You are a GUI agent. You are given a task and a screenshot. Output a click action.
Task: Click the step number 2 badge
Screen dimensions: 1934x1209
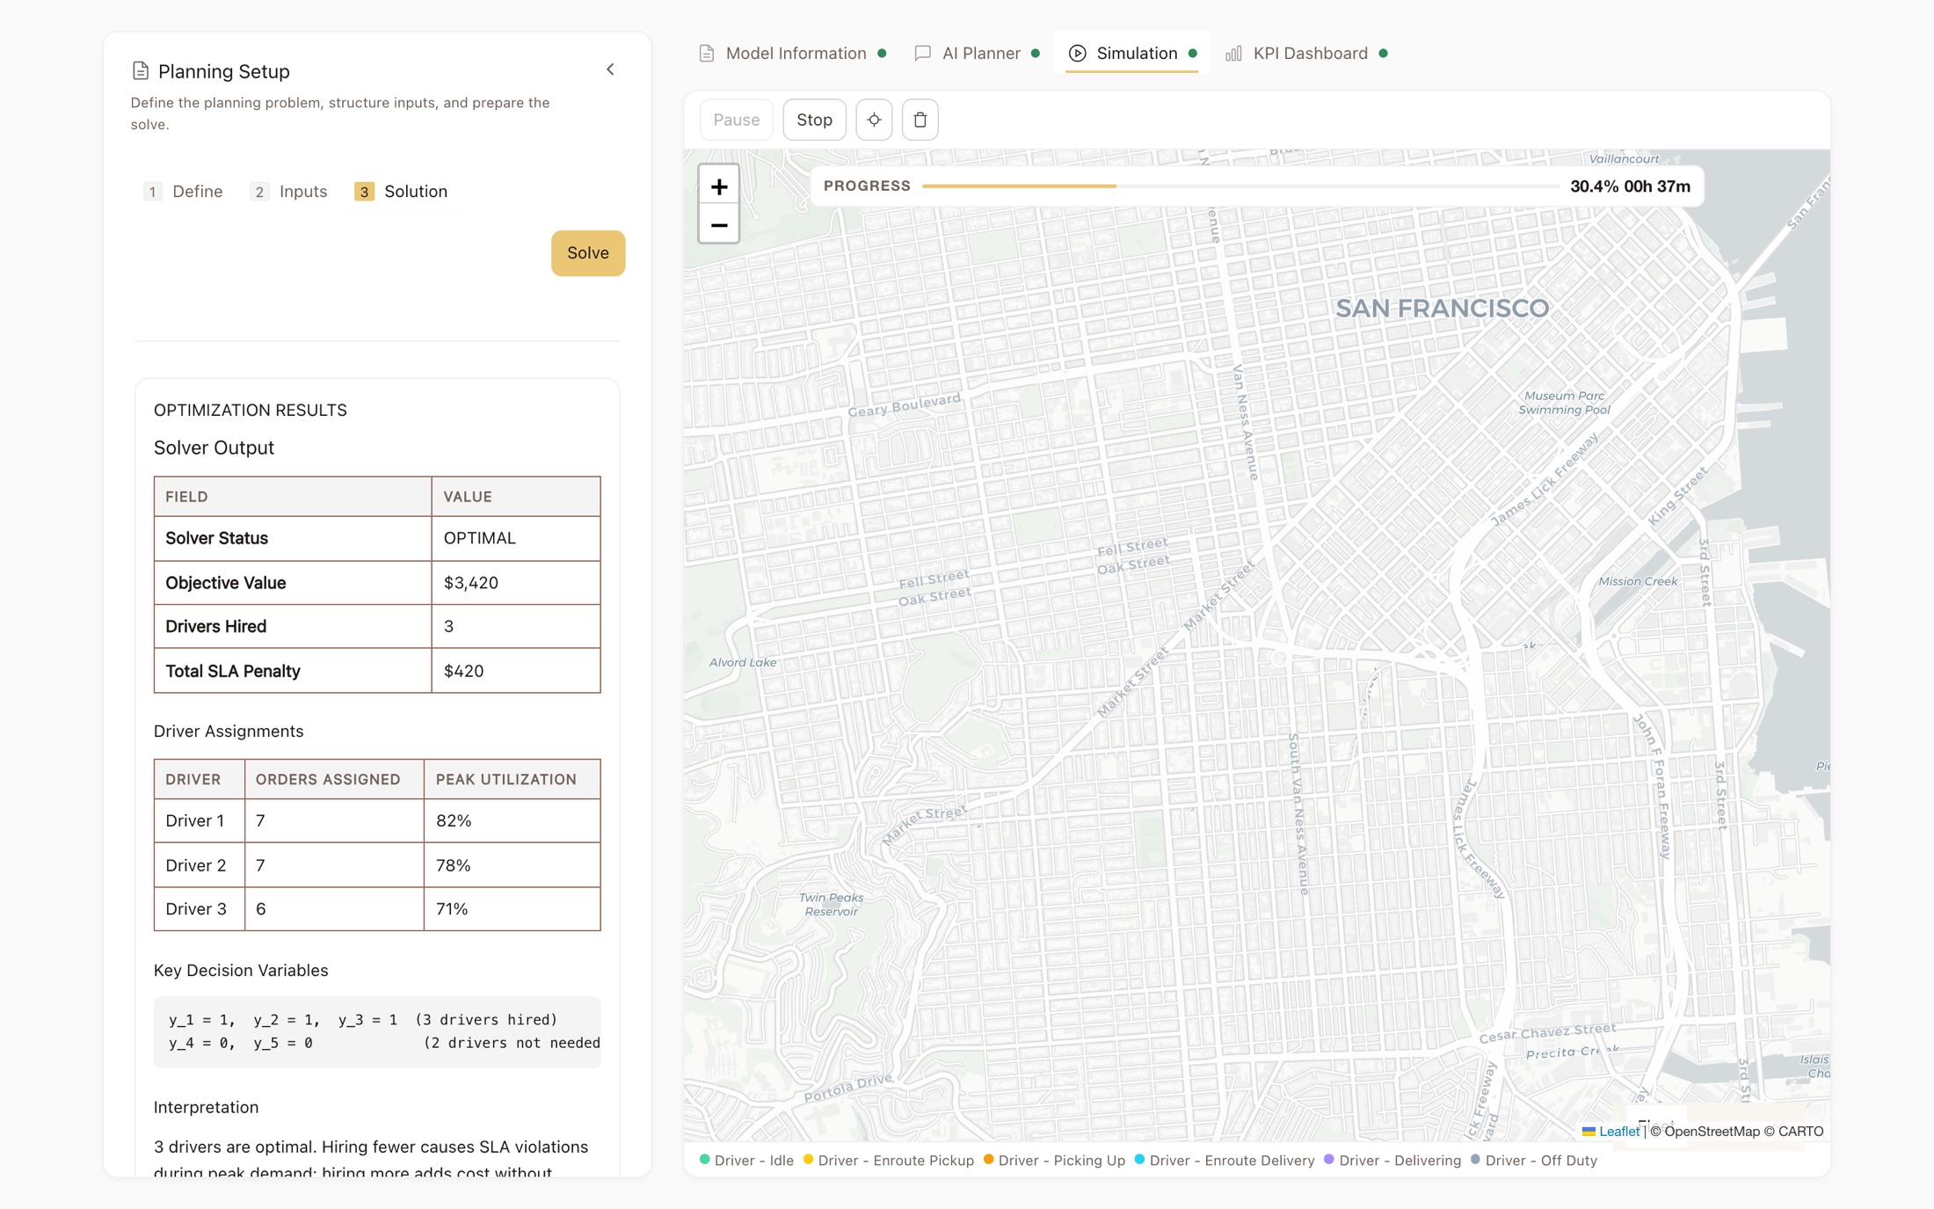258,192
